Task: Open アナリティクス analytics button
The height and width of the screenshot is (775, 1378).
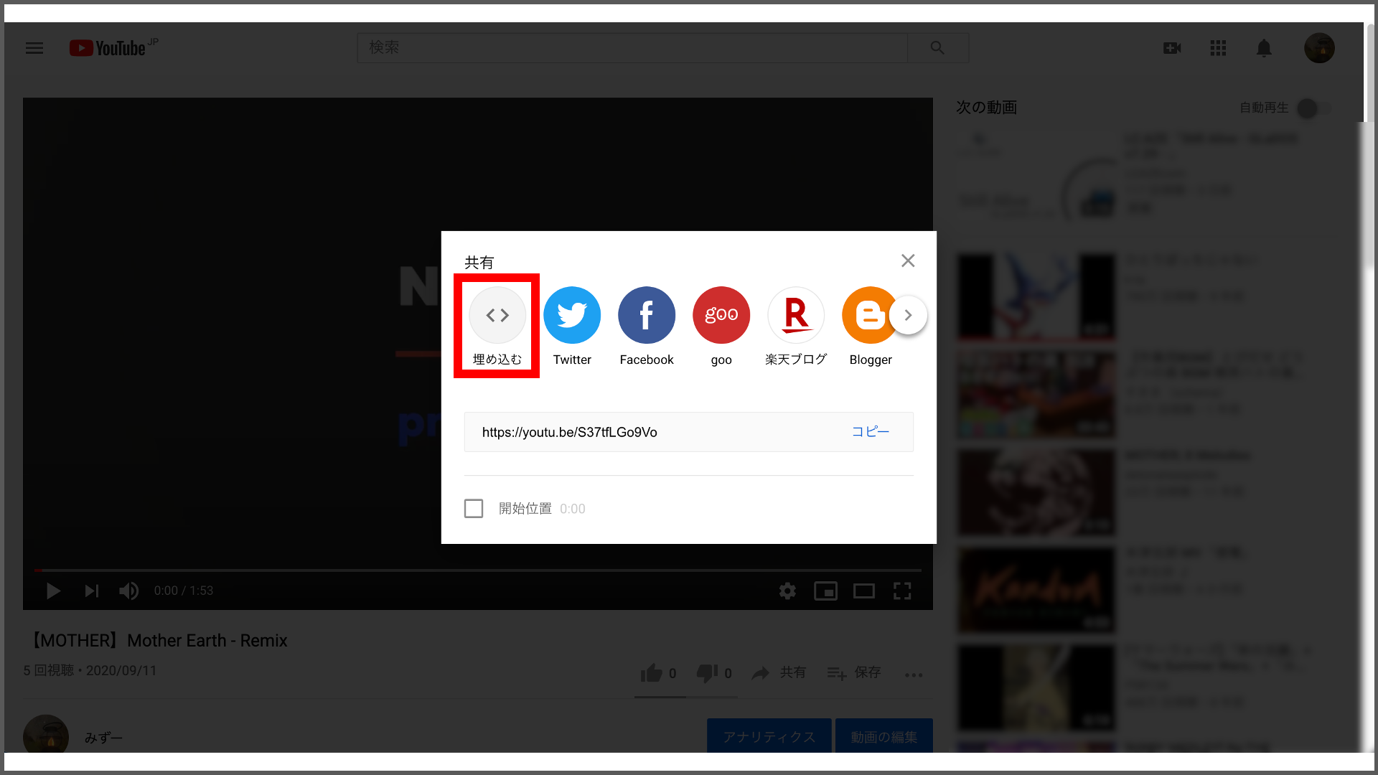Action: click(x=769, y=736)
